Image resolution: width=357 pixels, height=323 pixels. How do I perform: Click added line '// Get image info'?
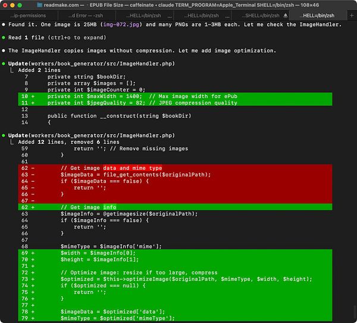point(88,207)
